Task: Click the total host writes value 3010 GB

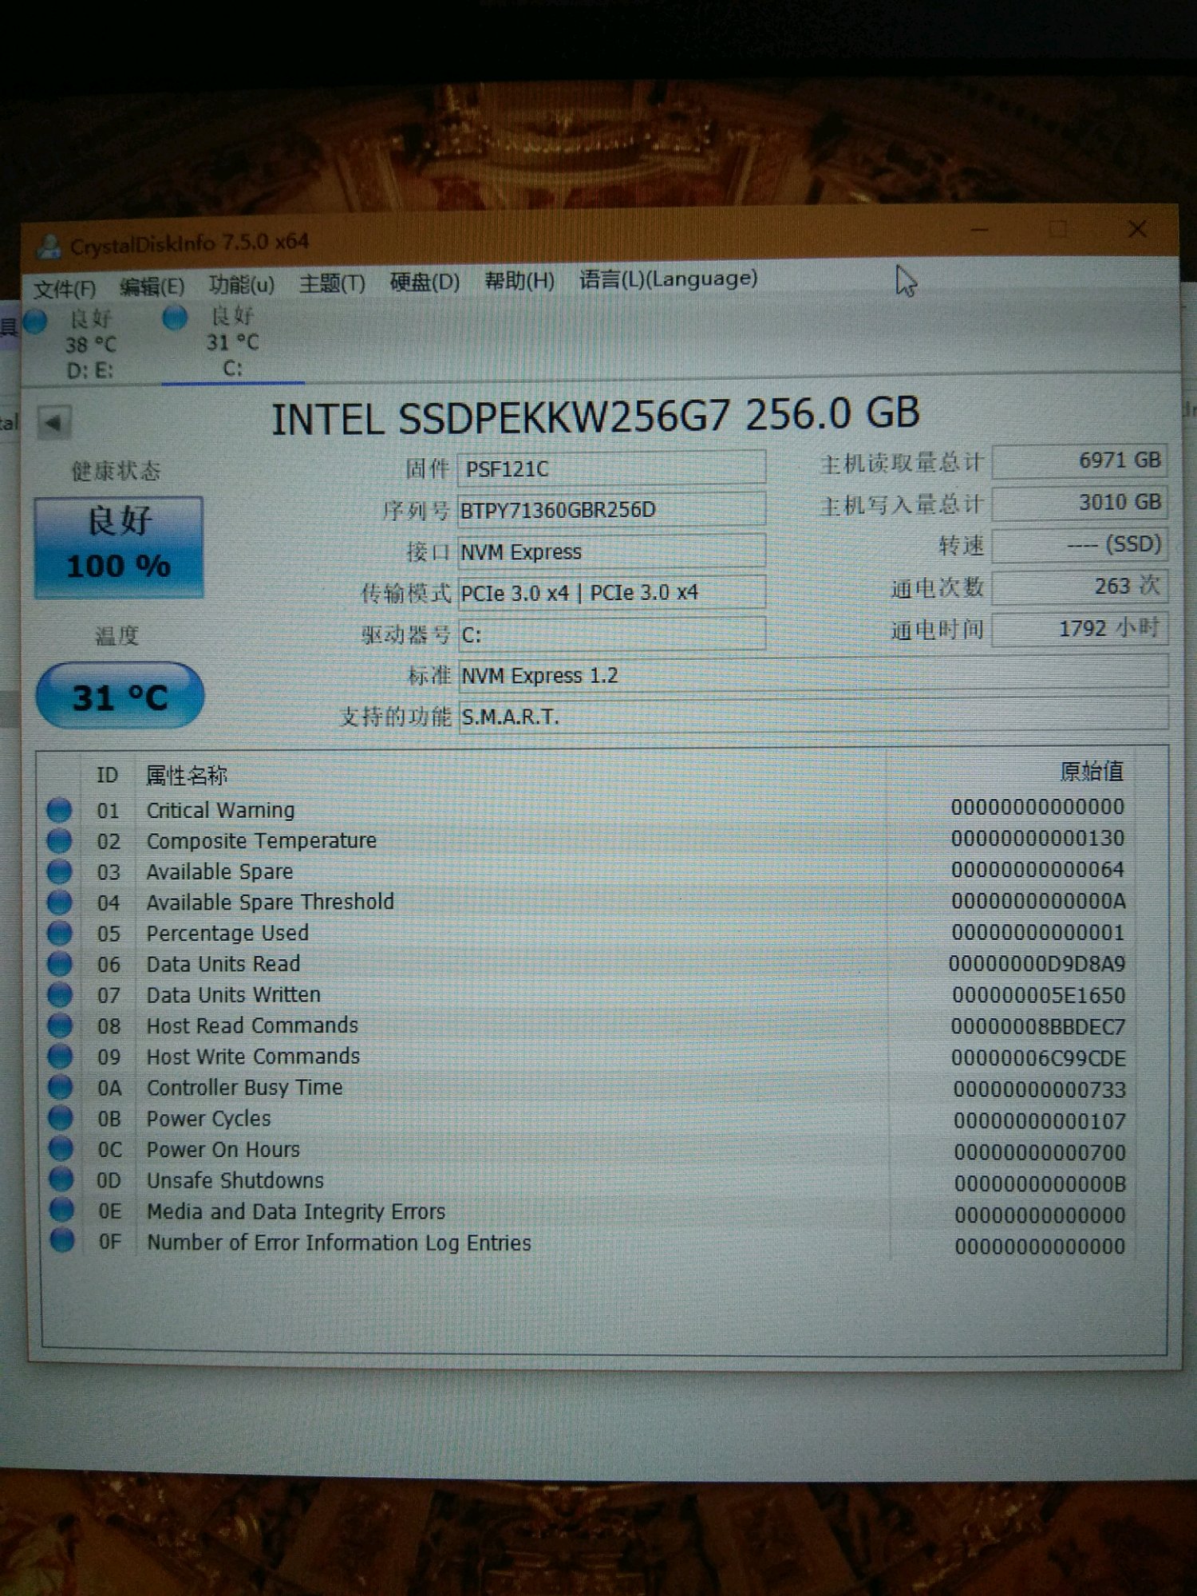Action: pos(1080,502)
